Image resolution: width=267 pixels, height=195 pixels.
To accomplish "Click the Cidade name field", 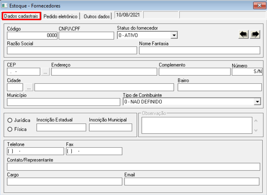I will click(x=104, y=87).
